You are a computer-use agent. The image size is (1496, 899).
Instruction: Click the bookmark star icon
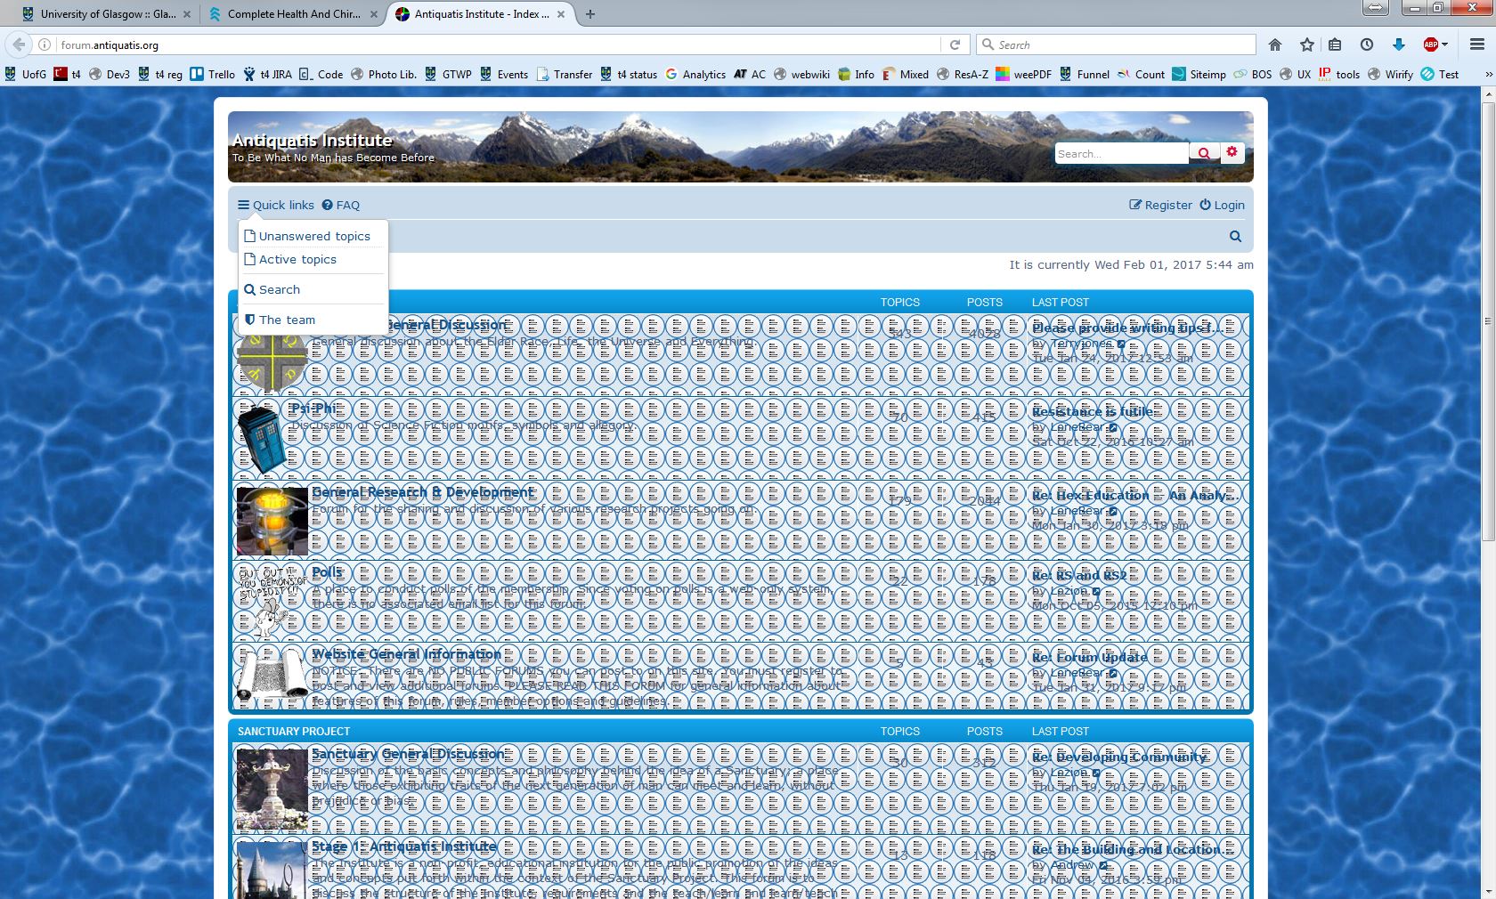tap(1306, 45)
